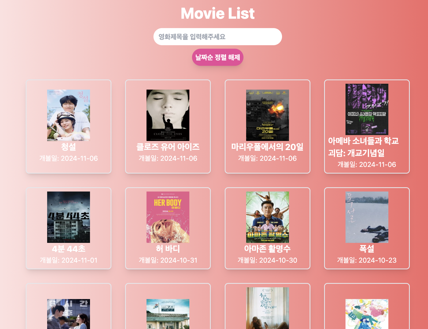
Task: Open the colorful anime poster in third row
Action: coord(367,314)
